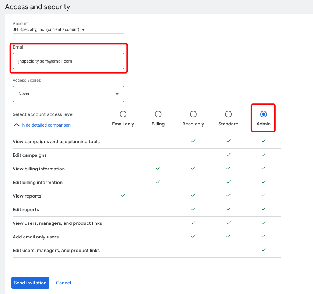Pick the Standard access level radio

coord(228,114)
